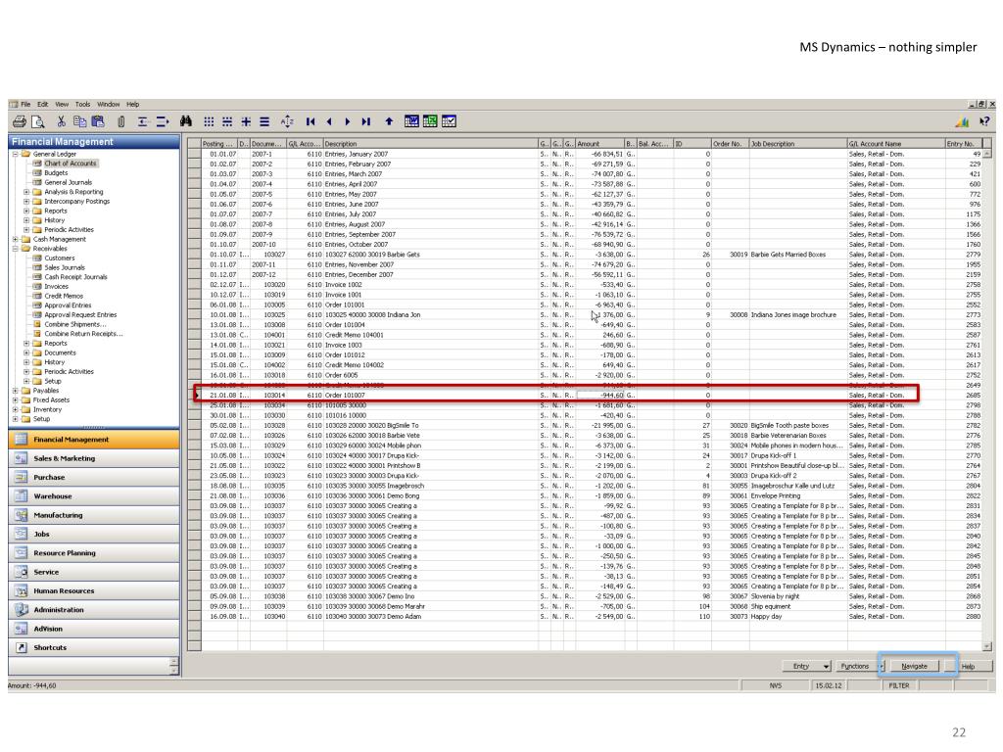Click the Field Filter toolbar icon

209,121
